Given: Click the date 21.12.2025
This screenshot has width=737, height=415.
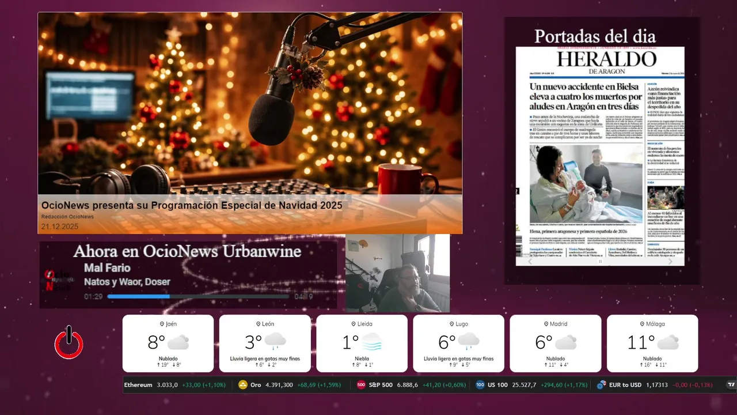Looking at the screenshot, I should pos(59,227).
